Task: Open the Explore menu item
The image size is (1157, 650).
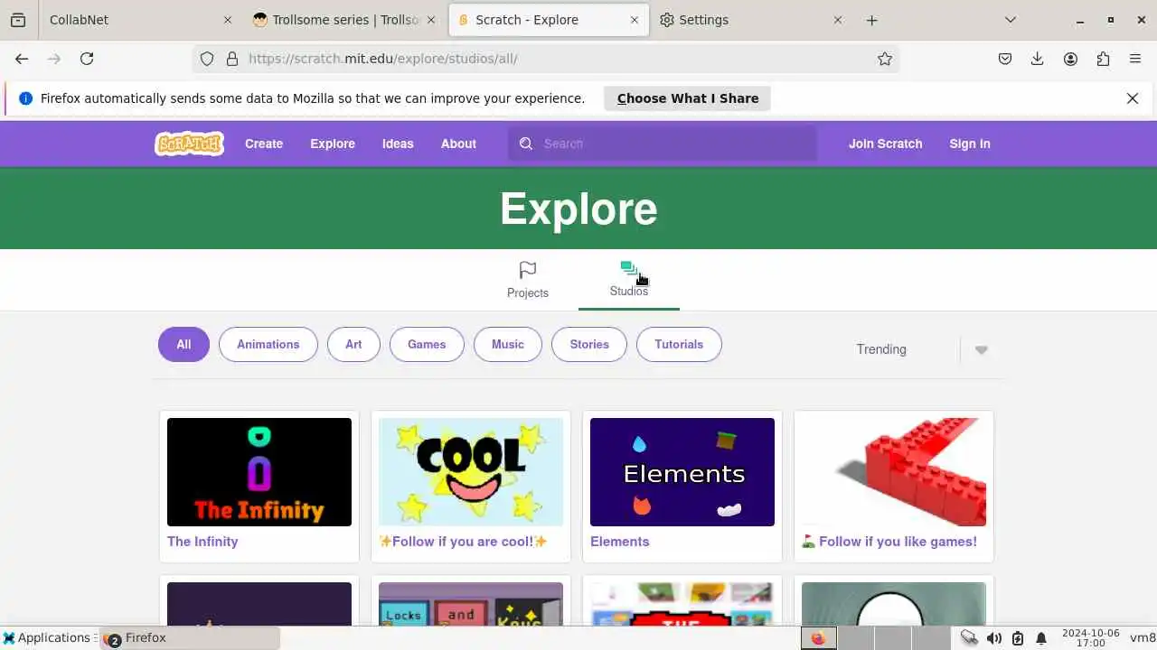Action: [333, 144]
